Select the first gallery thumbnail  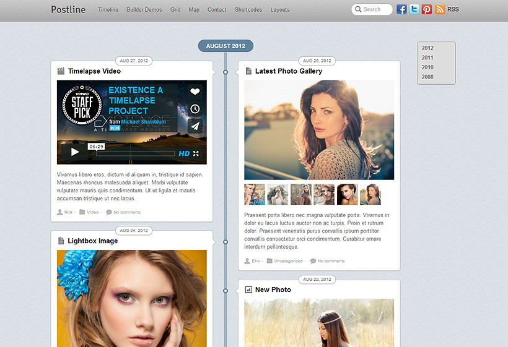[x=254, y=194]
